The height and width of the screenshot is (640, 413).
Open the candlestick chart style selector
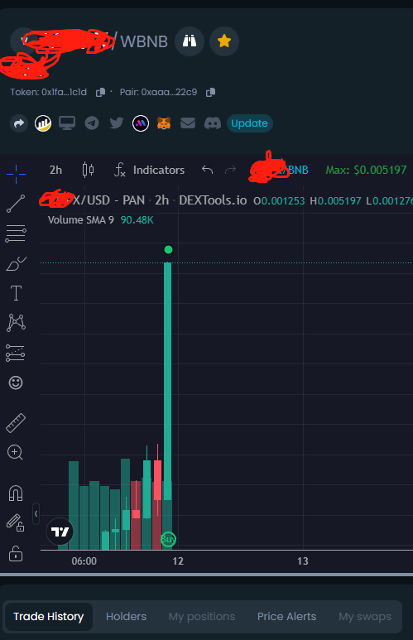[x=89, y=170]
